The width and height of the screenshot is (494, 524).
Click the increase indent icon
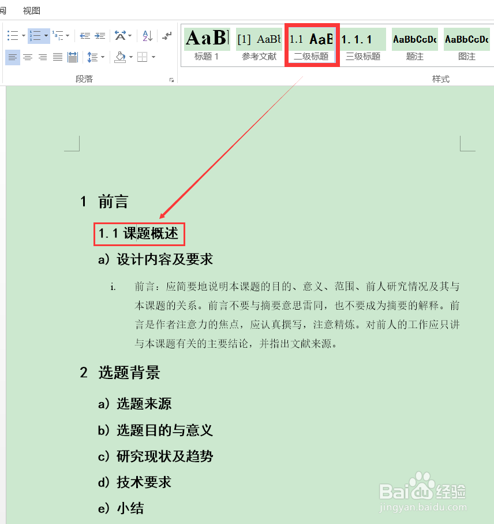[99, 35]
